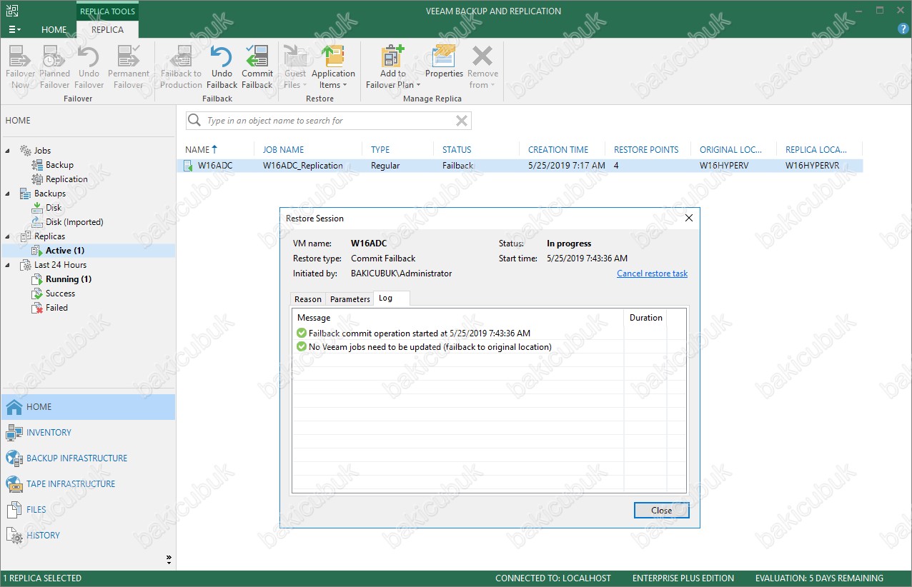
Task: Switch to the Reason tab
Action: (x=308, y=299)
